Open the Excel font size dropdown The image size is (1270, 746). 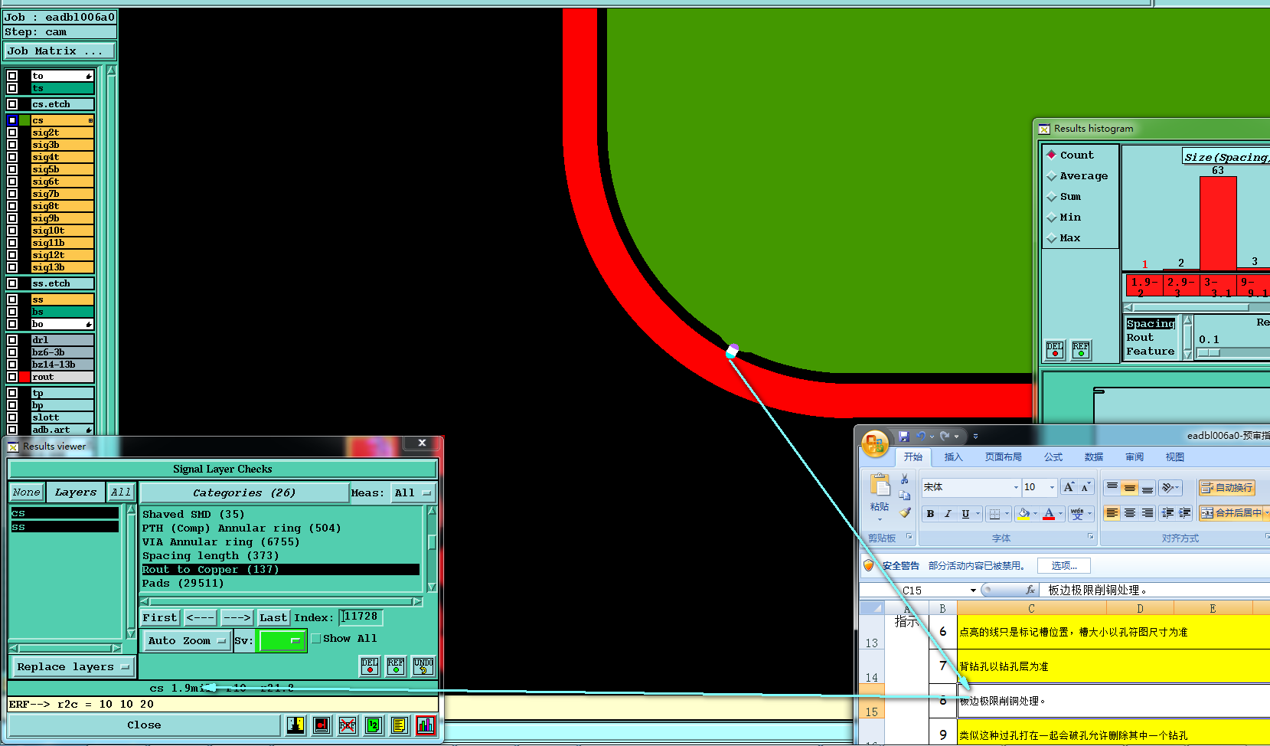(x=1052, y=487)
